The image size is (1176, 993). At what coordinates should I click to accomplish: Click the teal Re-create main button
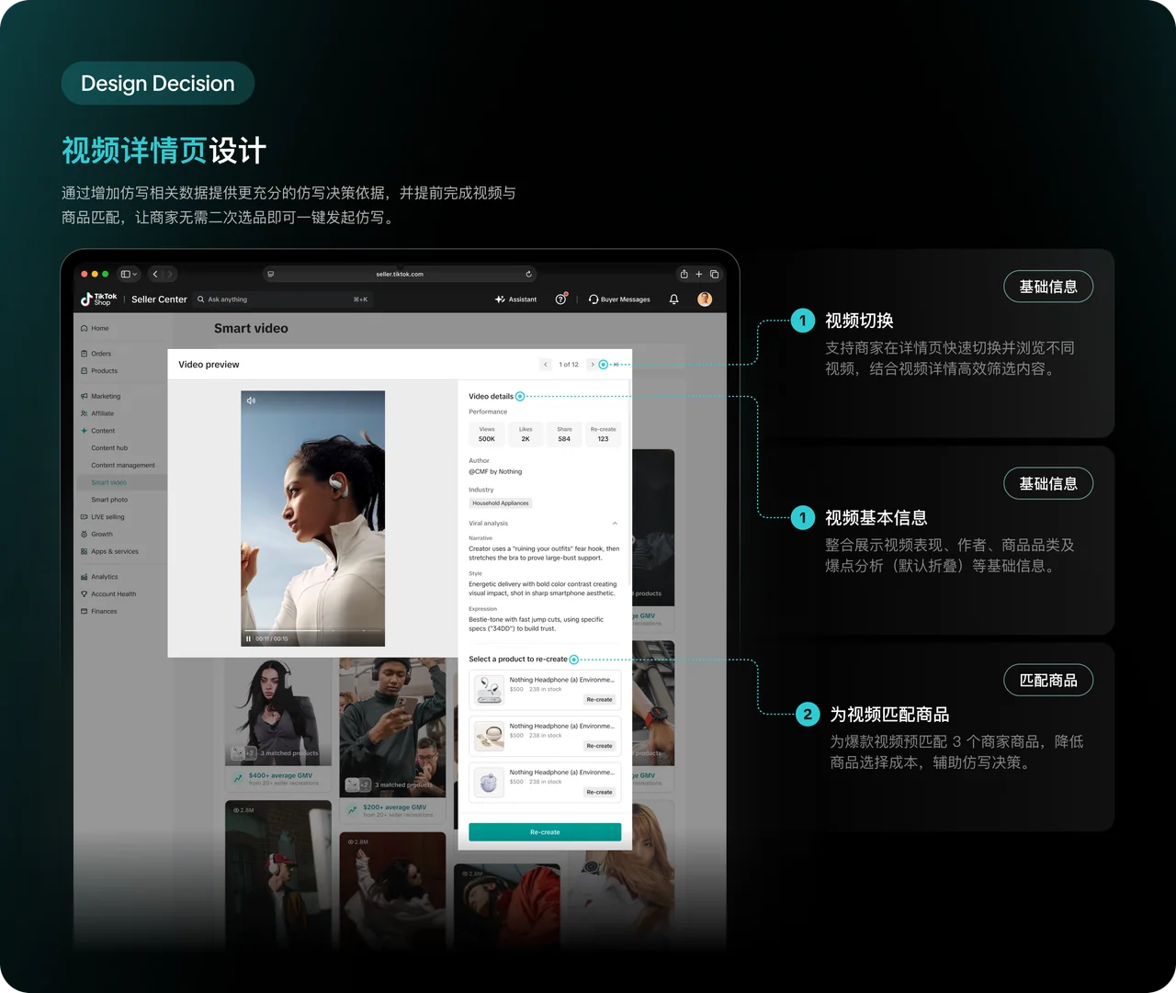(x=545, y=832)
